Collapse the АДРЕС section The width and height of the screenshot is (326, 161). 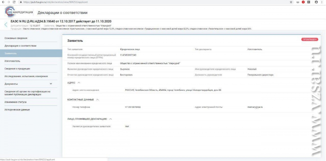click(79, 82)
